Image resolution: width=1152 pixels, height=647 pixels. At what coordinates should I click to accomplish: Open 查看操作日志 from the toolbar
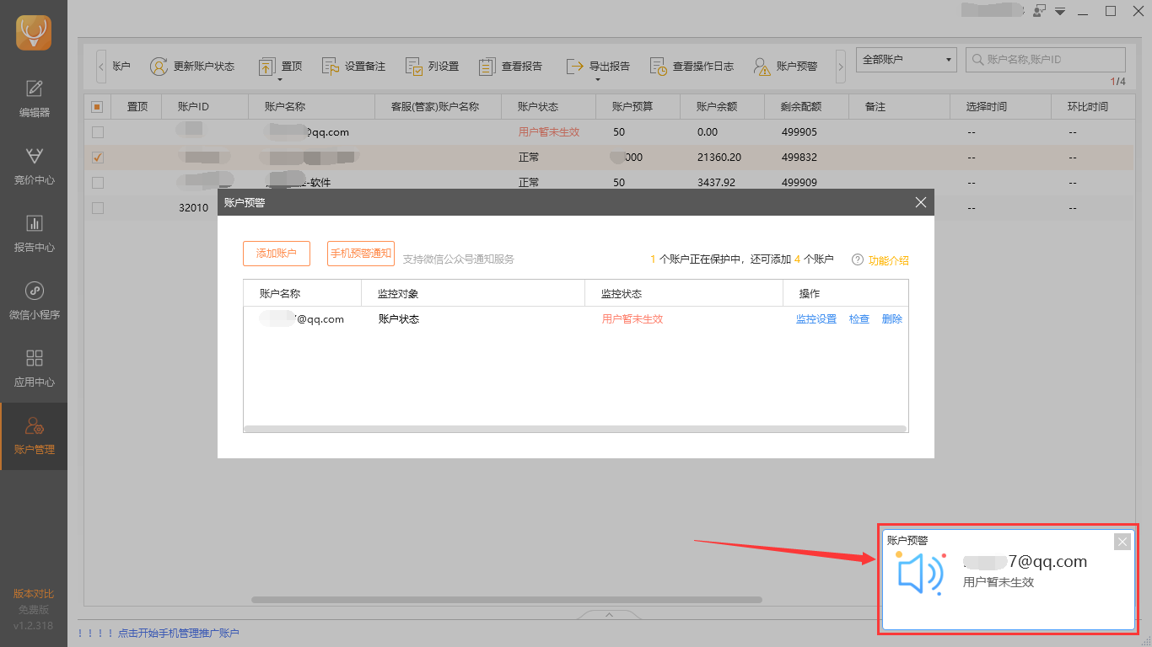tap(659, 67)
